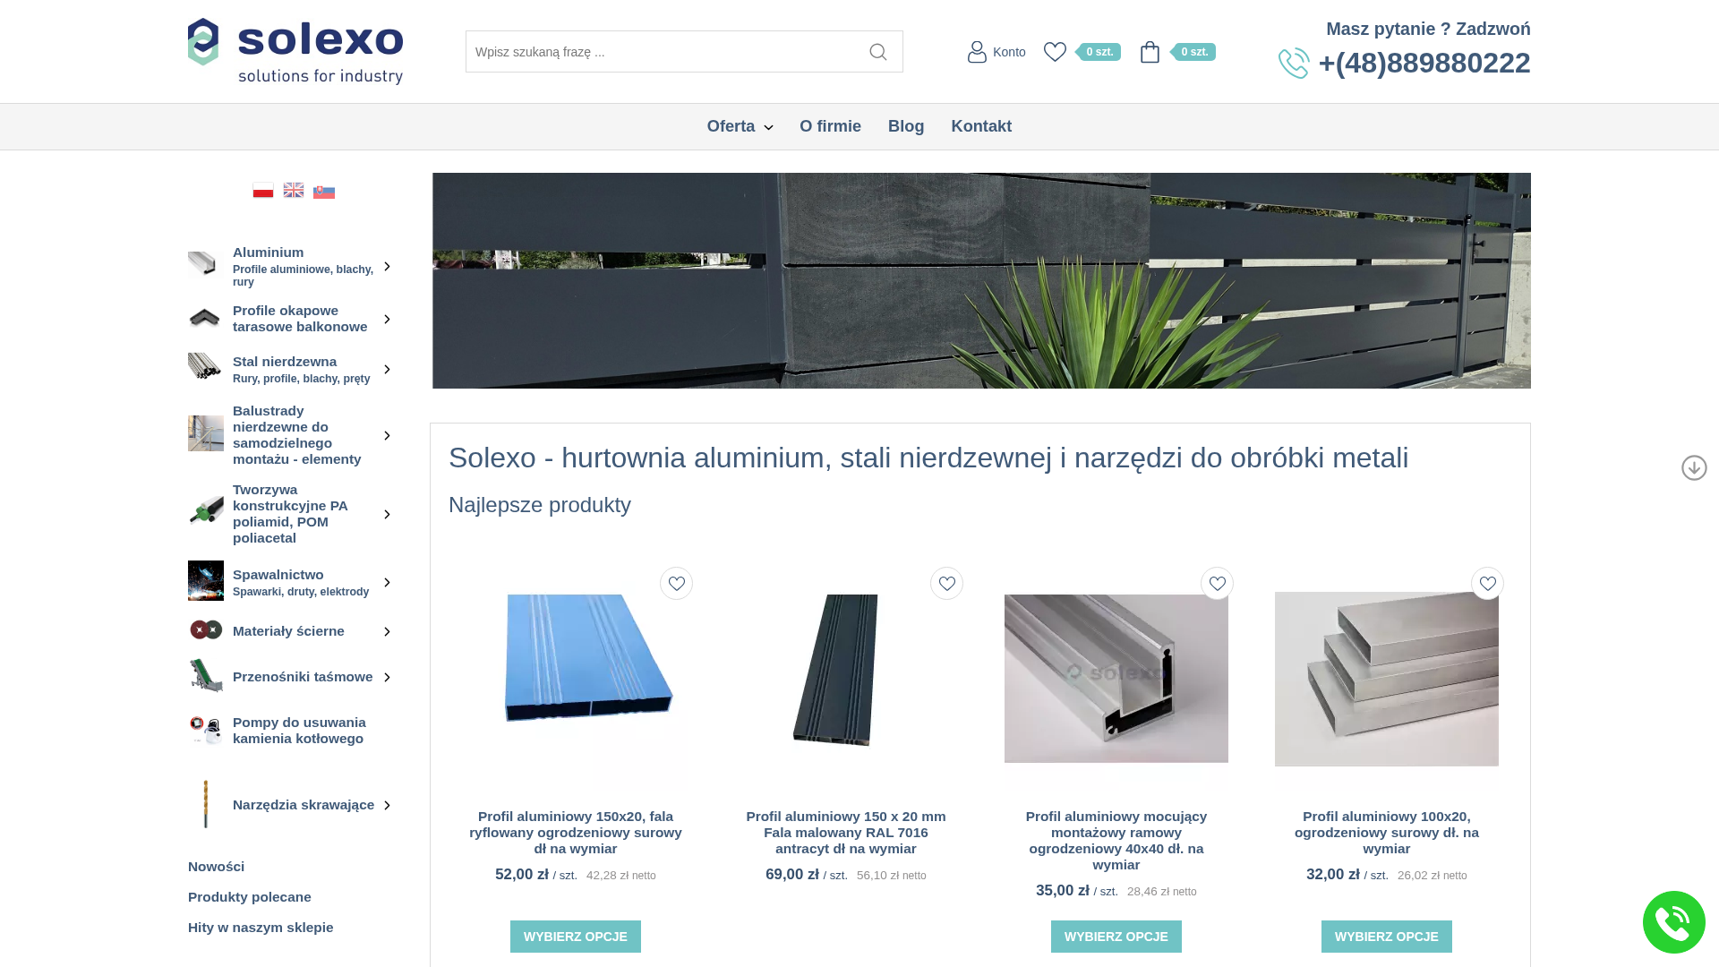Click the phone icon beside the number
This screenshot has height=967, width=1719.
coord(1294,64)
